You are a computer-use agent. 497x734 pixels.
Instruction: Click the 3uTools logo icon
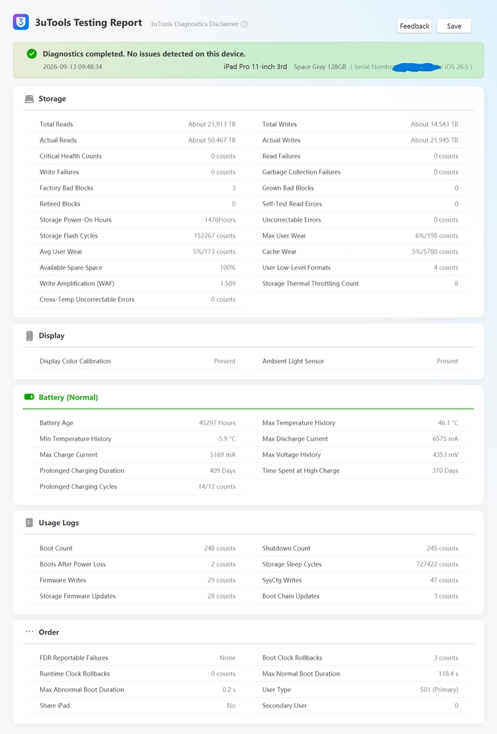(x=21, y=22)
